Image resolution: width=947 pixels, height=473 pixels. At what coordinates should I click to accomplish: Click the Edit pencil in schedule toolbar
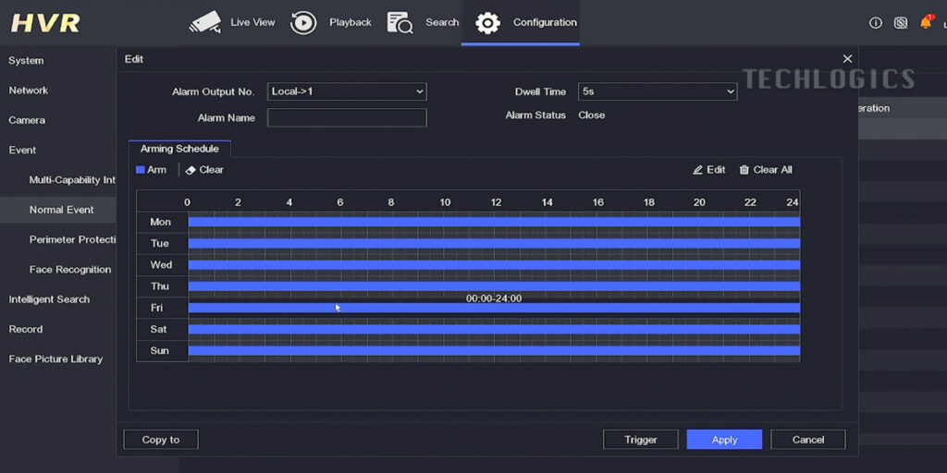pyautogui.click(x=698, y=170)
